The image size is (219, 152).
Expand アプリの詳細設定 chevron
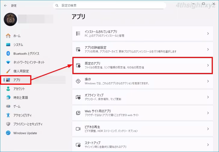[208, 49]
